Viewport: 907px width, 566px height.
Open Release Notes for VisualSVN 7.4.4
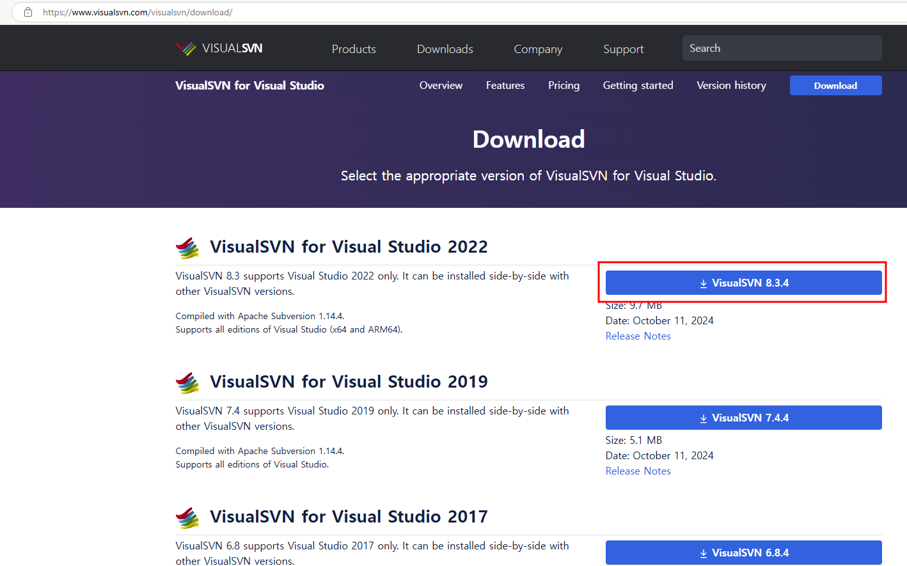point(638,471)
